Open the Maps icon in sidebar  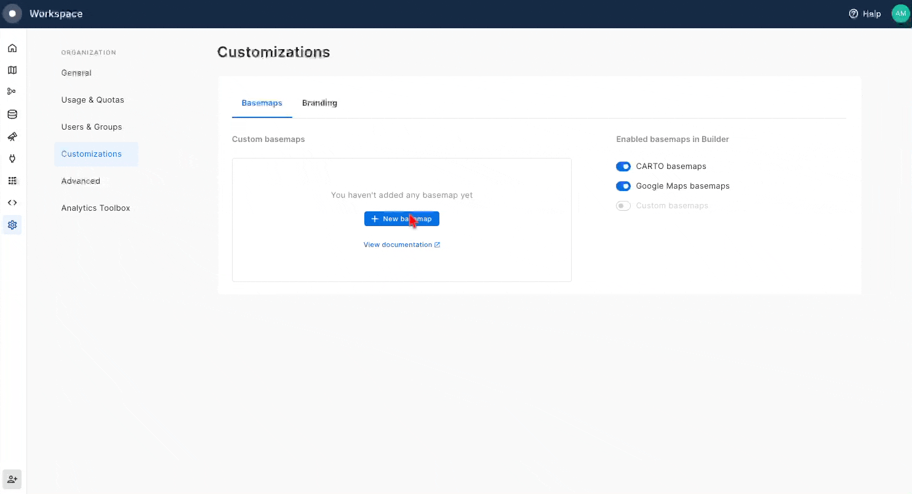coord(12,70)
